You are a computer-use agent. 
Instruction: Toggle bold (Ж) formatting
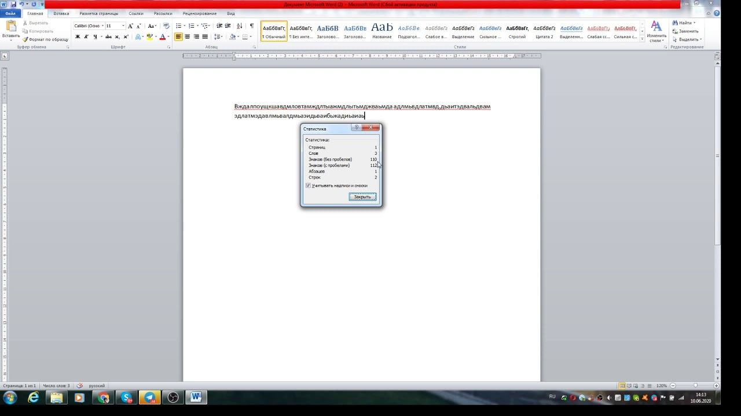coord(78,37)
